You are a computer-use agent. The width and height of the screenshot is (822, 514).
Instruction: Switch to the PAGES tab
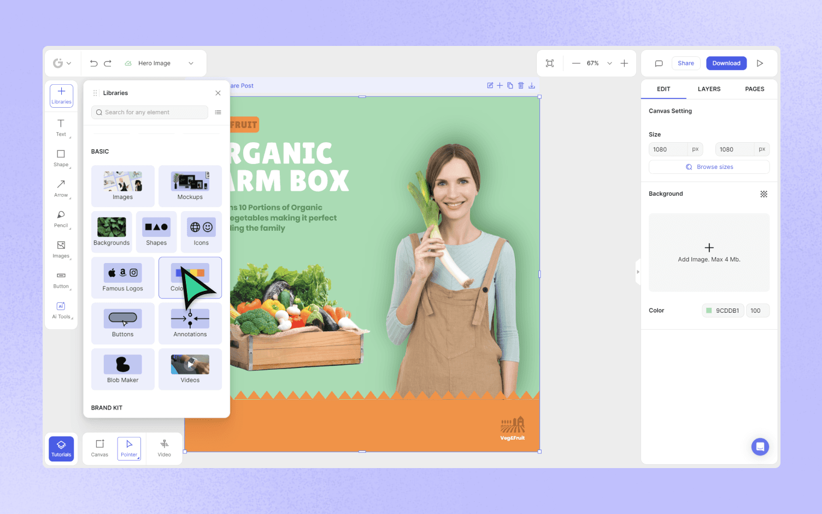click(754, 89)
